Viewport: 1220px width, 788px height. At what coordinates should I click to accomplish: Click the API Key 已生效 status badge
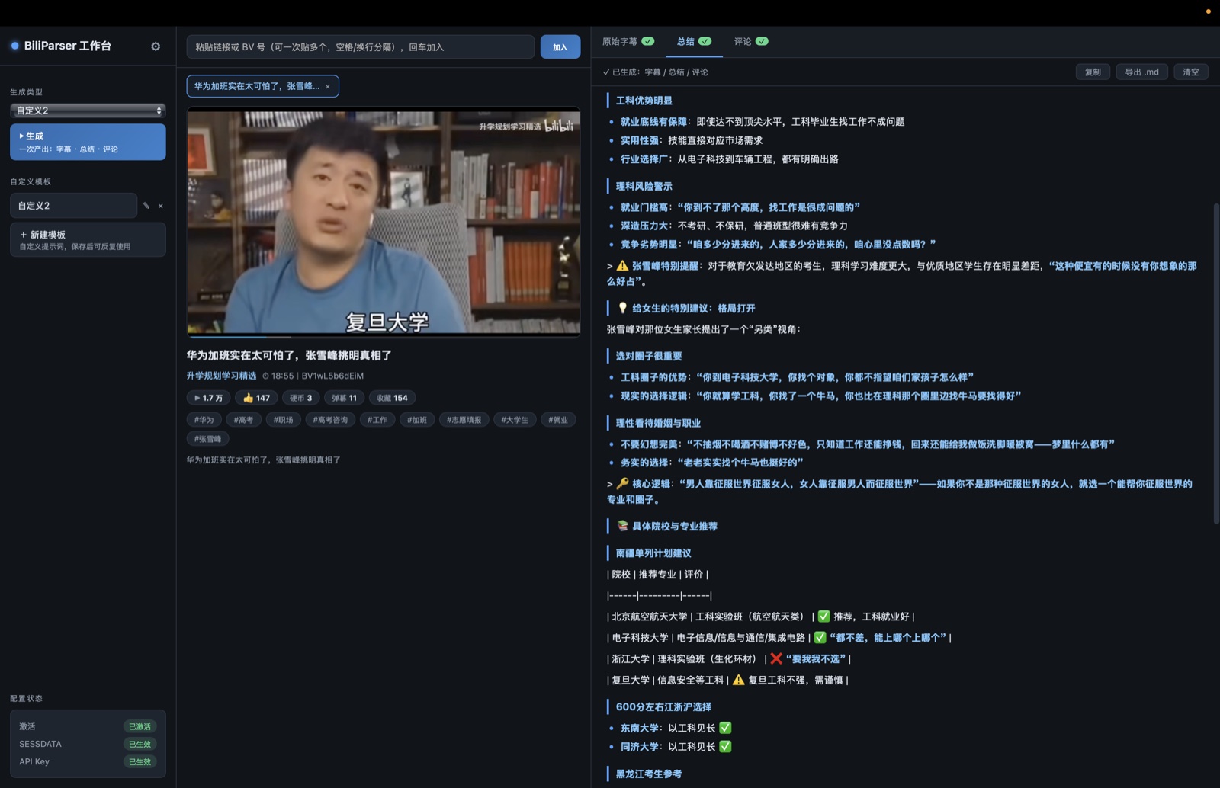140,762
